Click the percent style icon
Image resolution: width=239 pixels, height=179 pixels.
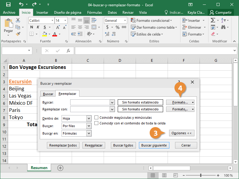117,27
